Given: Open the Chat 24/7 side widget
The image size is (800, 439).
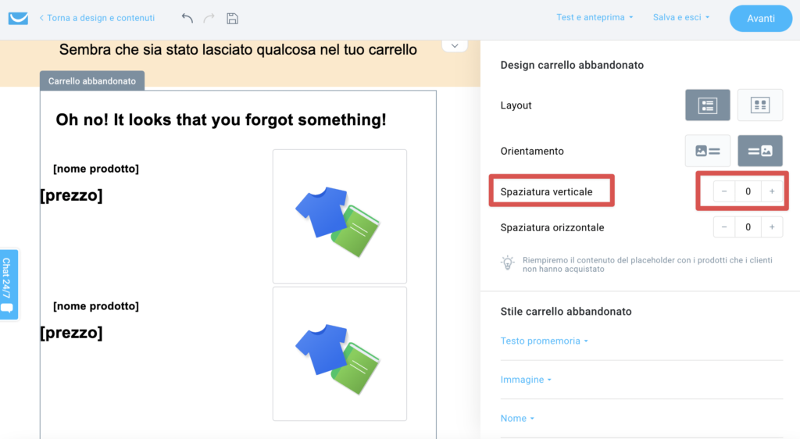Looking at the screenshot, I should click(9, 284).
